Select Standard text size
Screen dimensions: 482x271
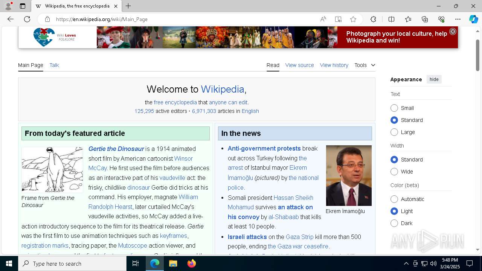click(394, 120)
